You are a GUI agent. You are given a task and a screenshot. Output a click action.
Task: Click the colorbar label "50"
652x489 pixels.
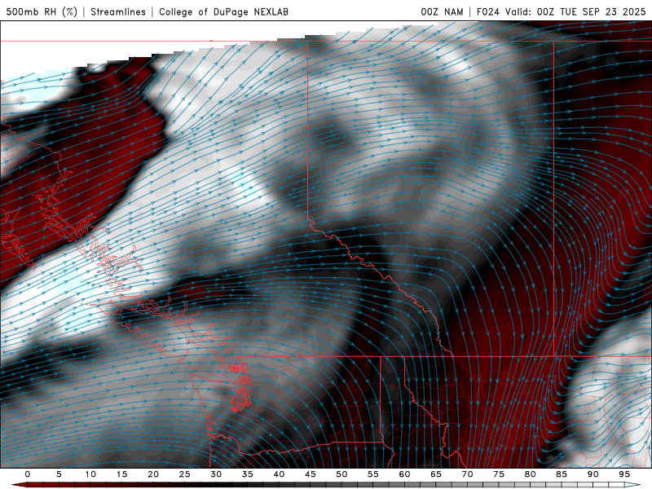point(341,474)
